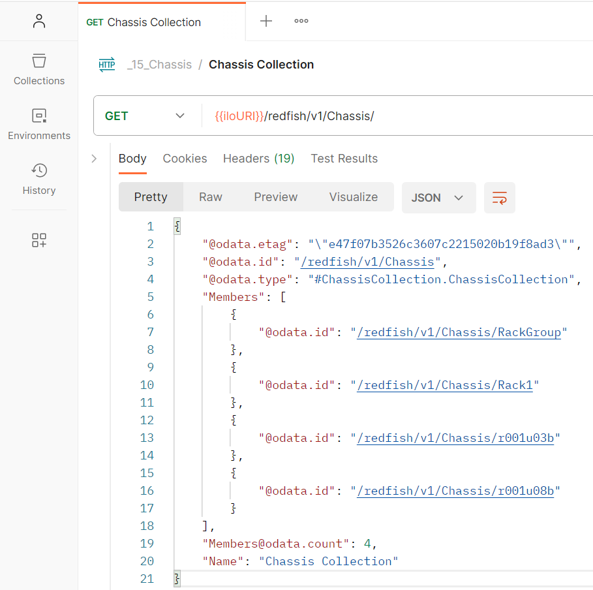Open the tab options ellipsis menu

pos(301,21)
